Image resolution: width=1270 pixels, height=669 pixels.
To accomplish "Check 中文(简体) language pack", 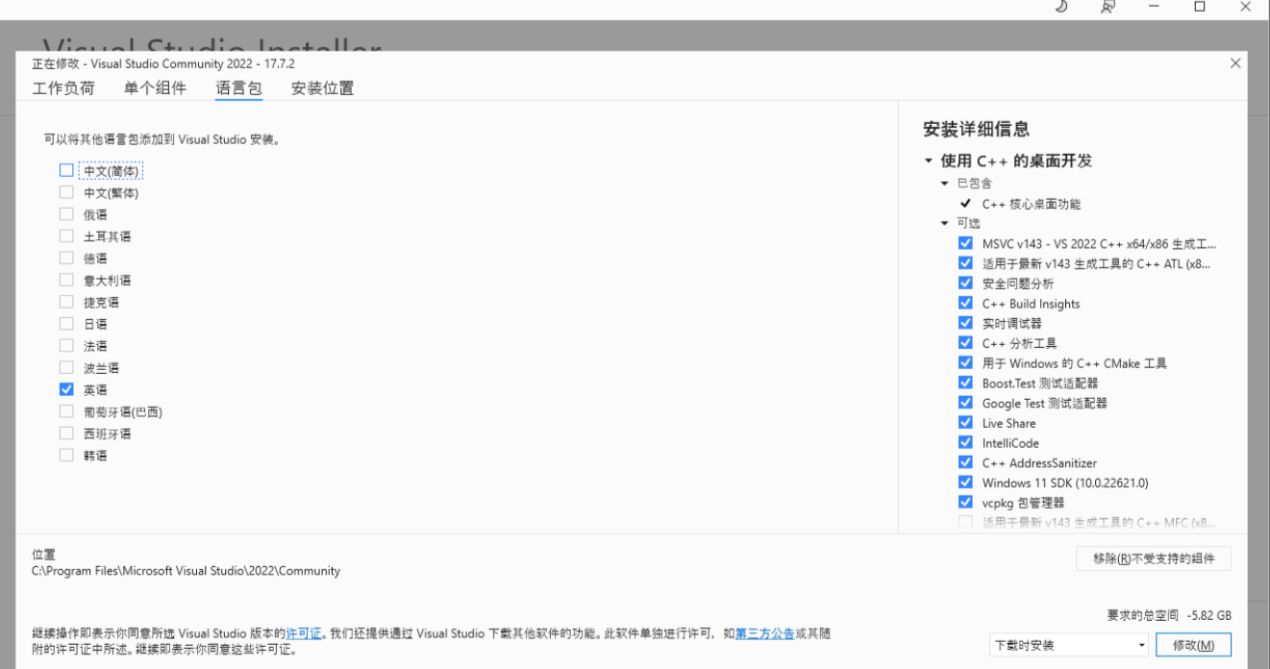I will click(66, 170).
